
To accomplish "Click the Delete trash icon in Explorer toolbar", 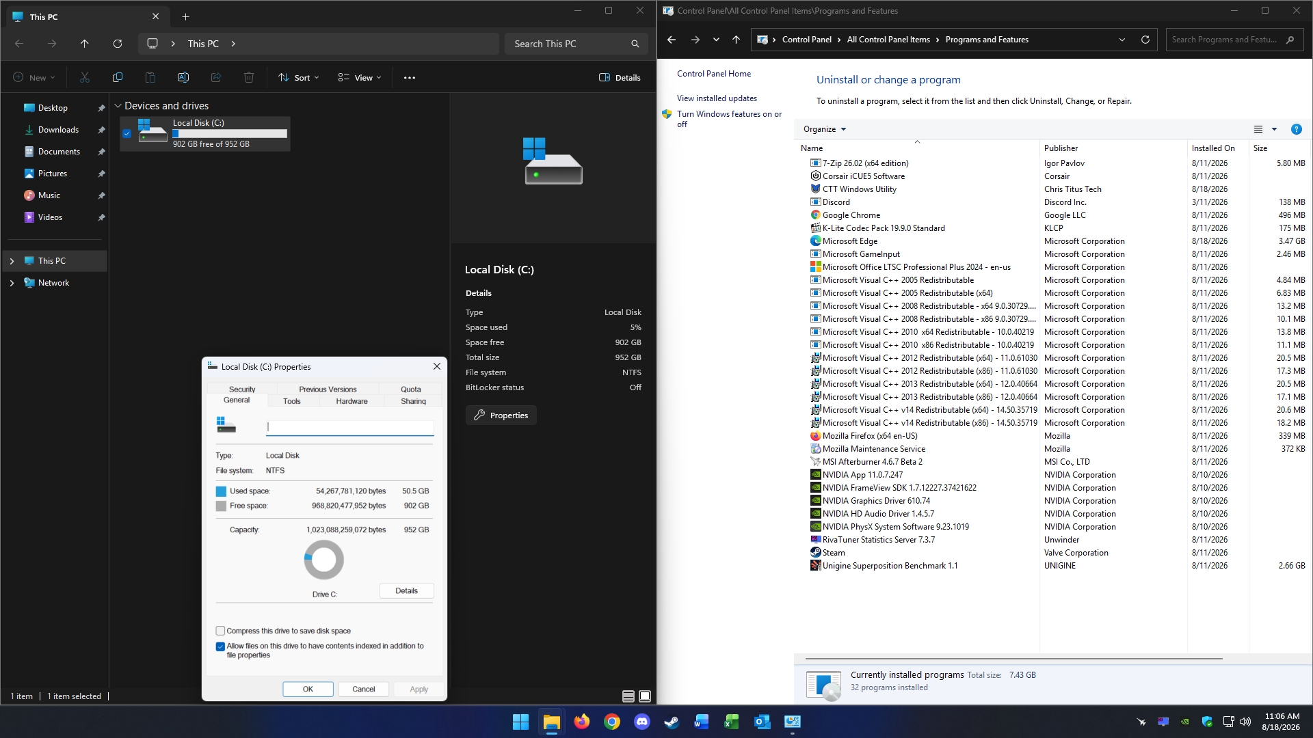I will click(249, 78).
